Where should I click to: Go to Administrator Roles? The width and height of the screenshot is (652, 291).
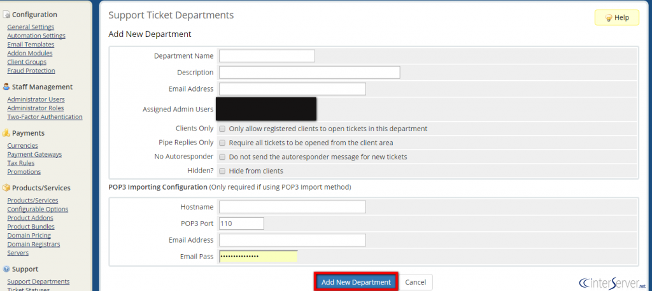[36, 108]
